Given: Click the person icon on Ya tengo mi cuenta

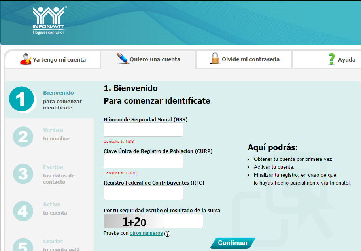Looking at the screenshot, I should pyautogui.click(x=25, y=59).
